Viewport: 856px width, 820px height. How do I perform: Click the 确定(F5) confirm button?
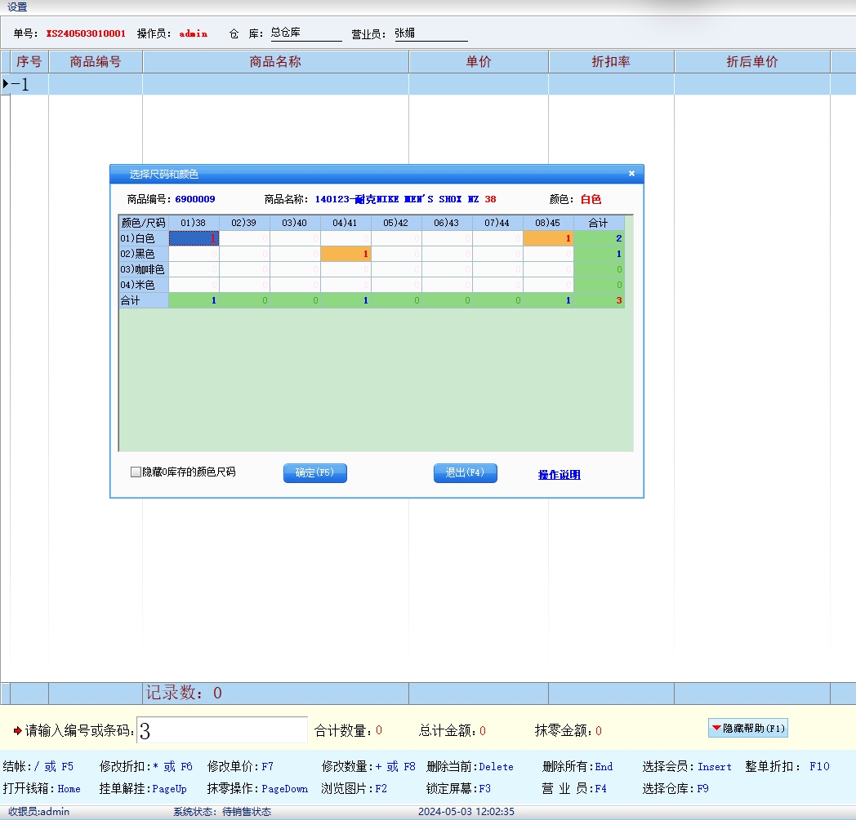pyautogui.click(x=314, y=473)
